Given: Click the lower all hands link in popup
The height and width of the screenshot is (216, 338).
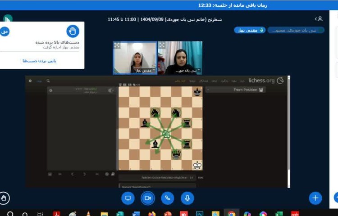Looking at the screenshot, I should point(40,61).
